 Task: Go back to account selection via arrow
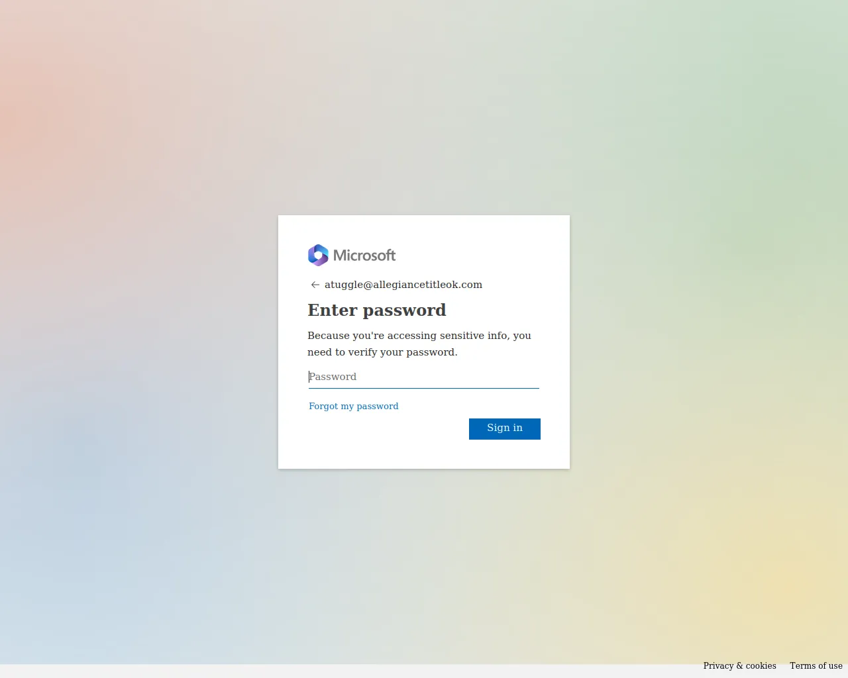click(315, 285)
